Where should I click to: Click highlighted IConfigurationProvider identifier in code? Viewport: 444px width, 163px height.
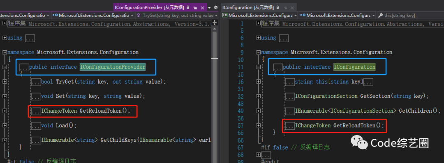pyautogui.click(x=113, y=67)
